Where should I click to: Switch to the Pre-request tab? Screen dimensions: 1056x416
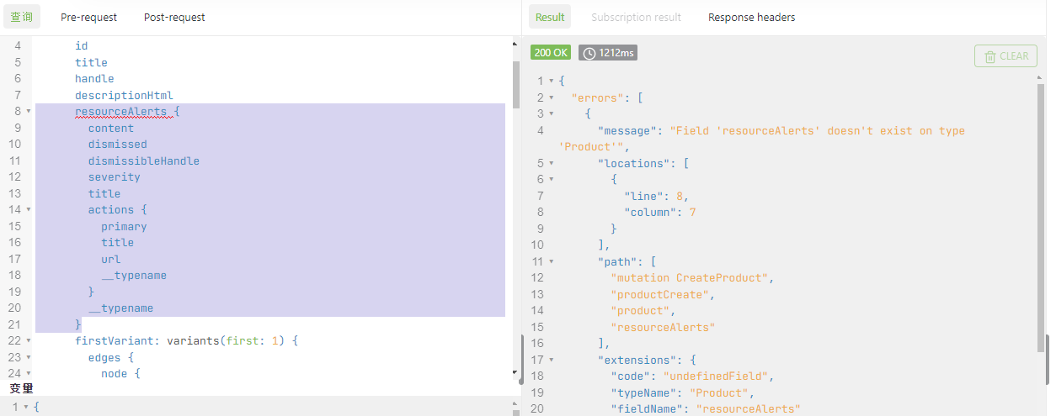[x=88, y=17]
